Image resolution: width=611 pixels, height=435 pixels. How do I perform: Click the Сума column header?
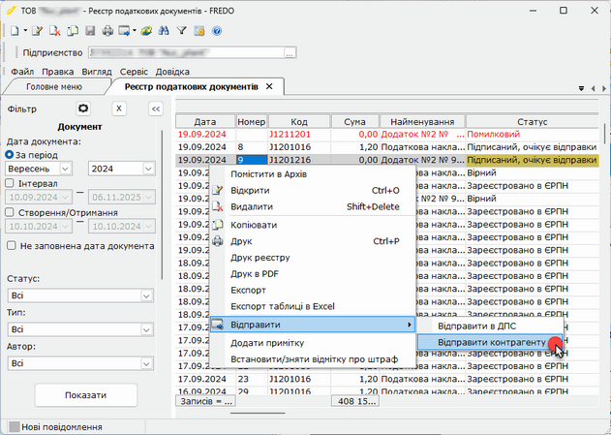(354, 122)
